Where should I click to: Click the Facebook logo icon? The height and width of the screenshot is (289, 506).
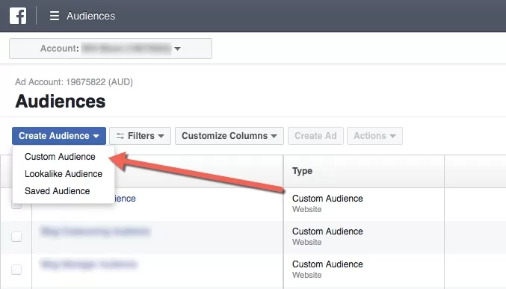[18, 16]
